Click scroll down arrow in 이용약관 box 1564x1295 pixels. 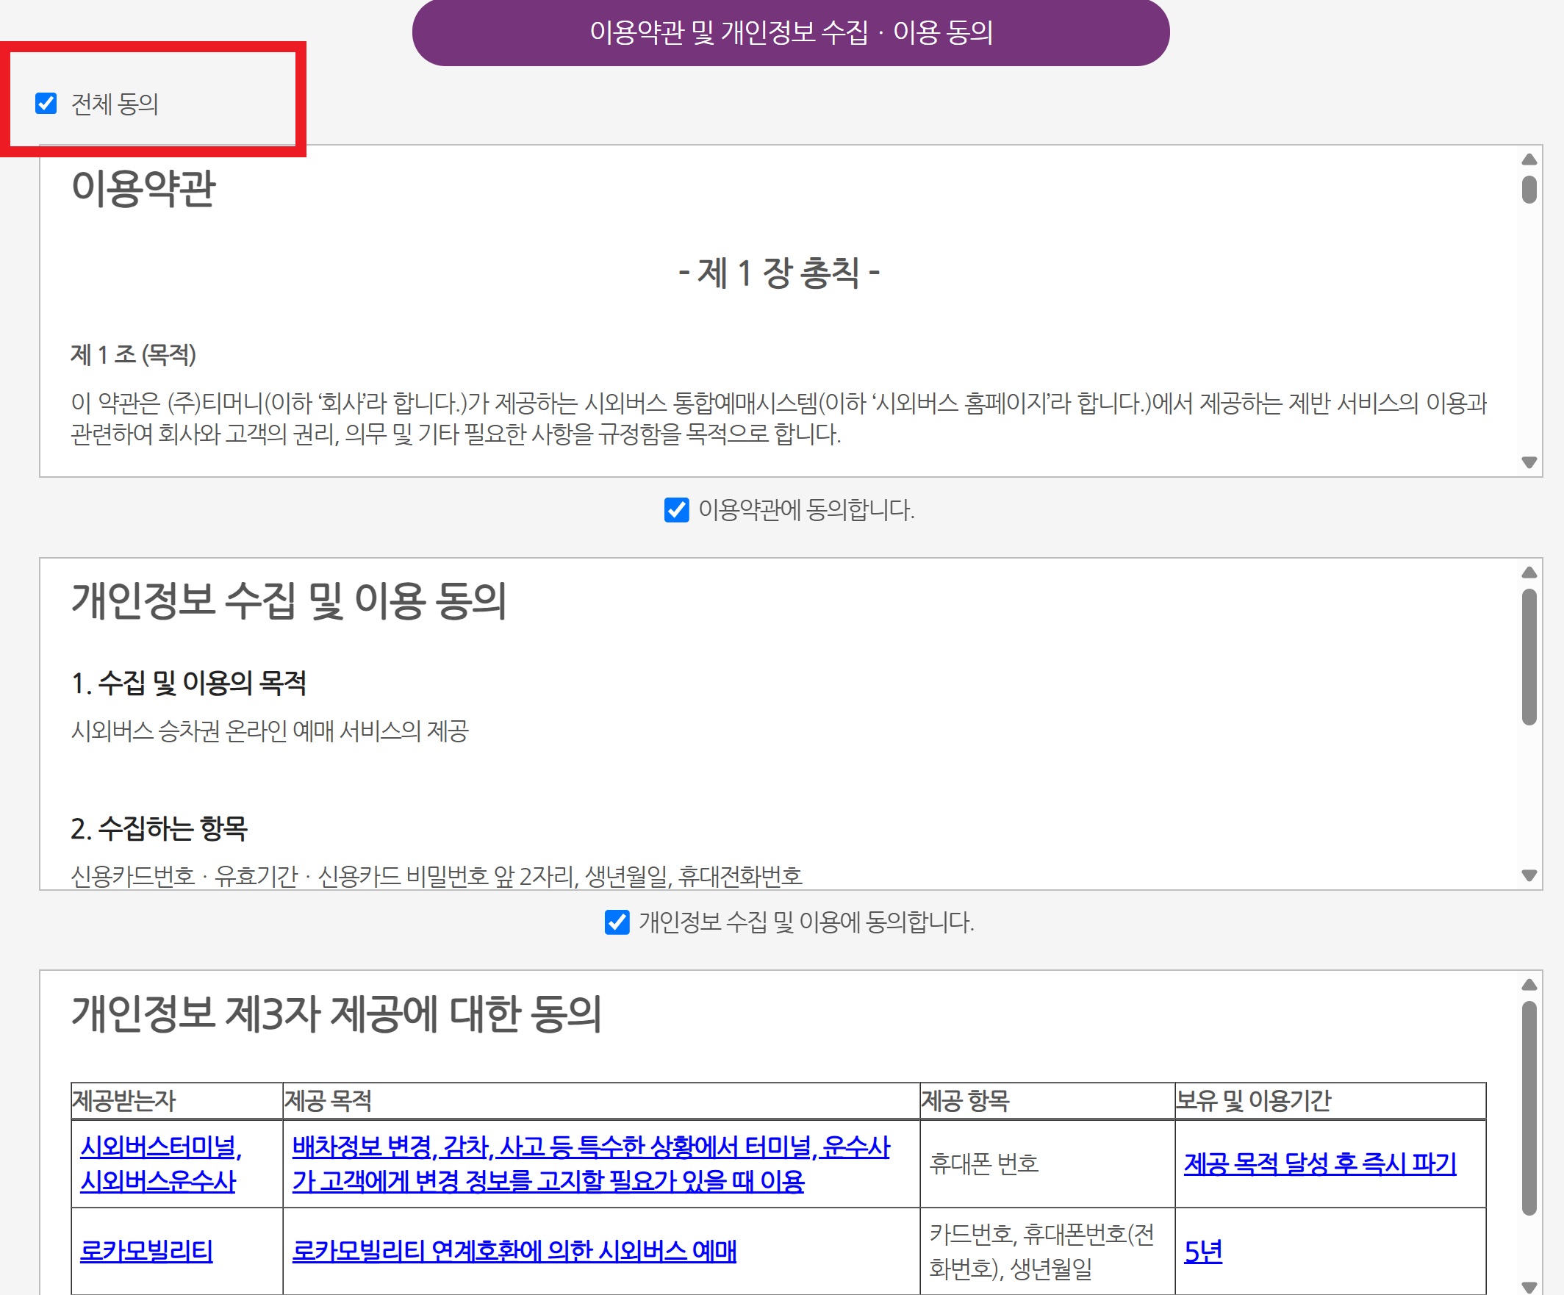(1529, 462)
